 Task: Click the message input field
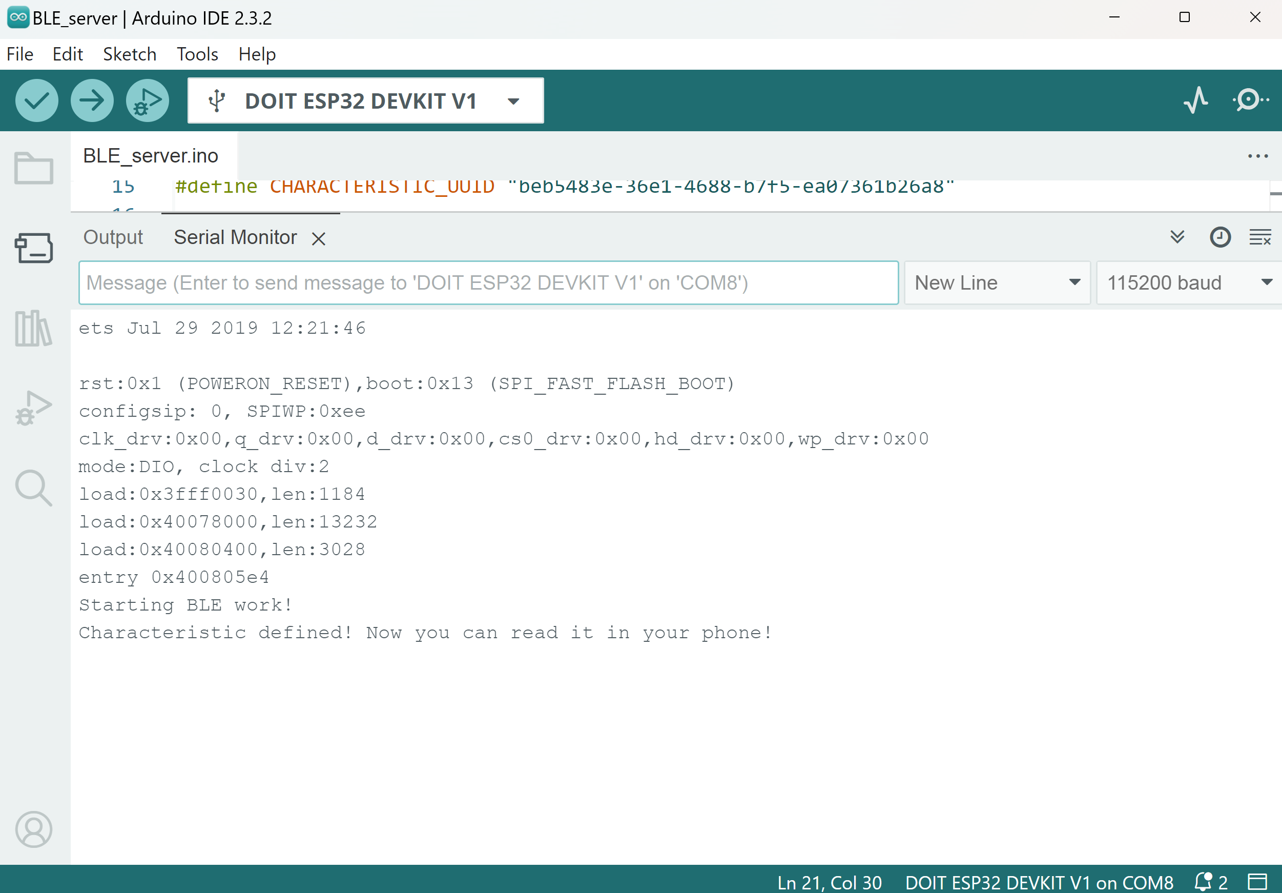point(487,283)
